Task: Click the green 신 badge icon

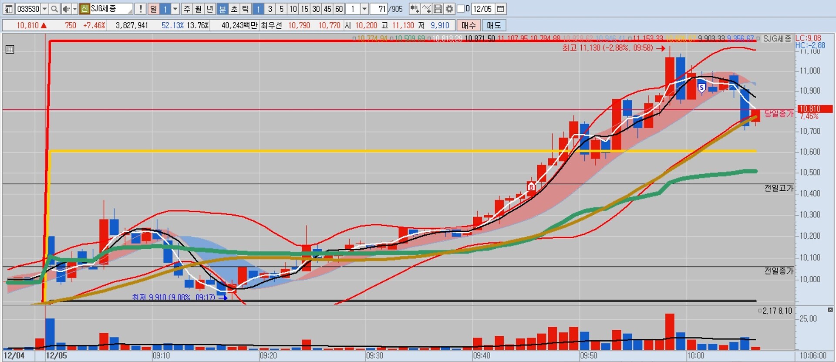Action: click(84, 9)
